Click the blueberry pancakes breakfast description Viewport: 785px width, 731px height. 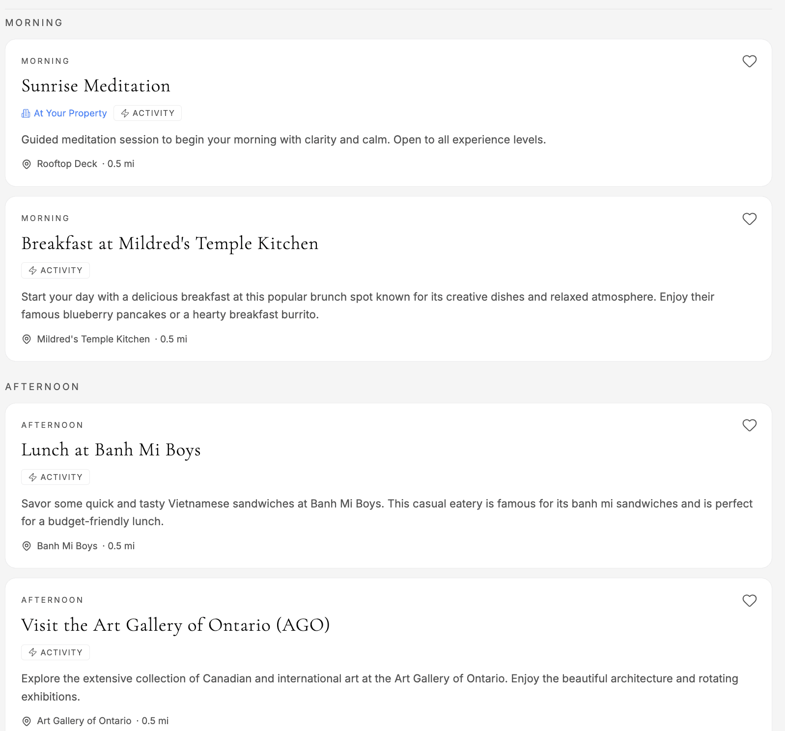click(x=367, y=306)
